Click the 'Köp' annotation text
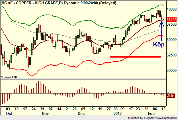178x120 pixels. click(x=159, y=44)
